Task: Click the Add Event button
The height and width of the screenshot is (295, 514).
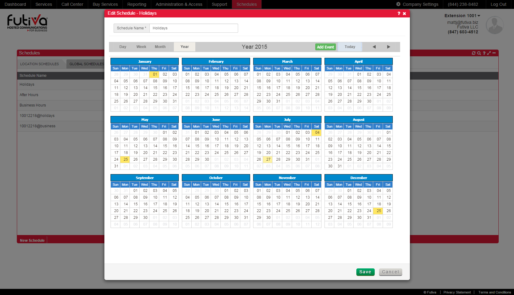Action: click(325, 47)
